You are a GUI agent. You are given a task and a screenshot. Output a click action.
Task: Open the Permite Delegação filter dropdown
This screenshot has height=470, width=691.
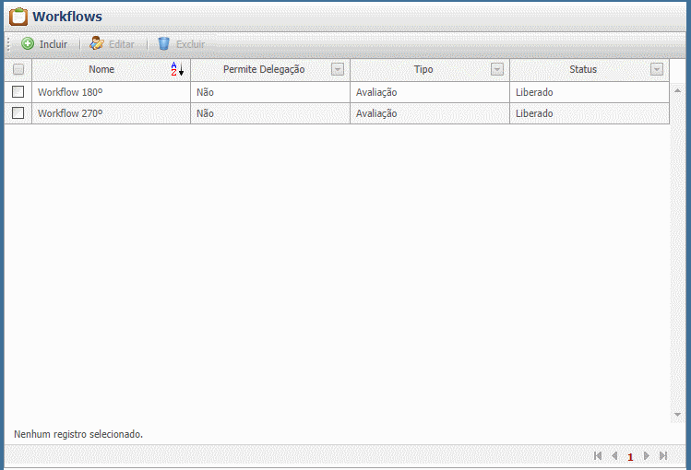click(x=338, y=69)
